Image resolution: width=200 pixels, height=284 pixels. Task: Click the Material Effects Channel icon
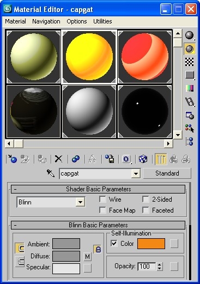126,159
